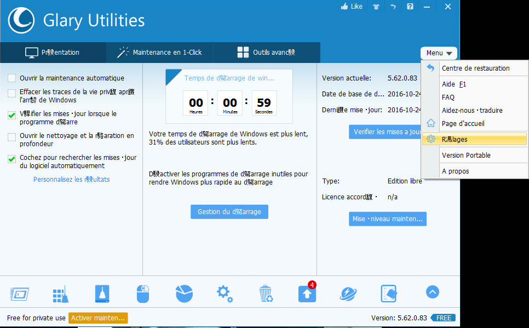Screen dimensions: 529x328
Task: Click the Secondes value 59
Action: 264,102
